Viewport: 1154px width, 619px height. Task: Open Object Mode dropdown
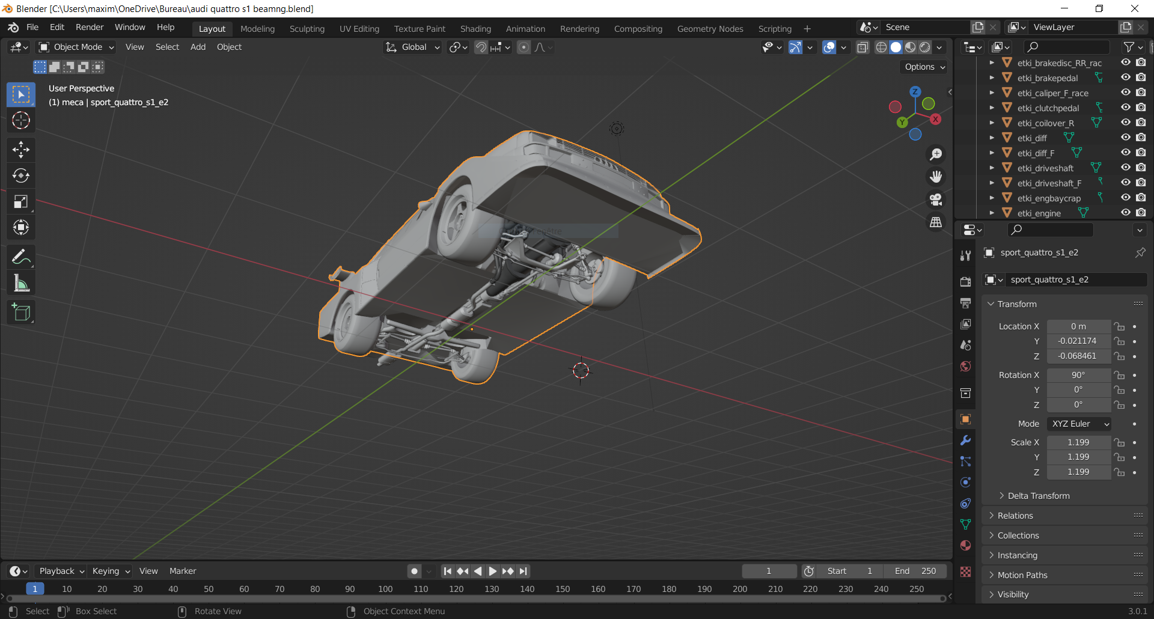[76, 47]
